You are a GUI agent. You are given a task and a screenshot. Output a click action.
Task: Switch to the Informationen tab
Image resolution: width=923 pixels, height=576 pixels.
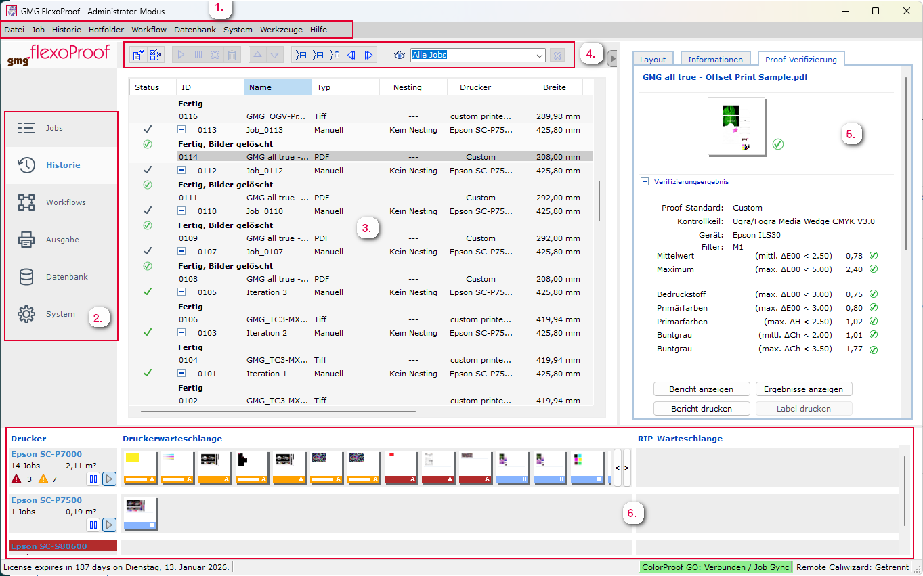[x=716, y=60]
